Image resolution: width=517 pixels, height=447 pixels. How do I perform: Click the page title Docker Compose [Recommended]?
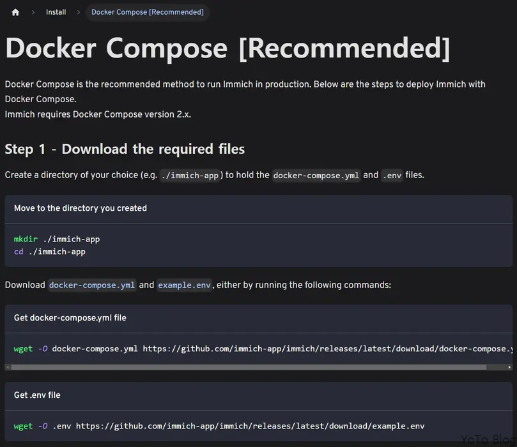point(227,47)
